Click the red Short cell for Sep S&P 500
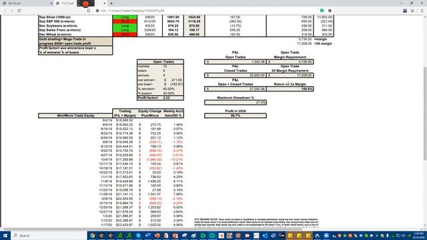Image resolution: width=427 pixels, height=240 pixels. [x=125, y=21]
